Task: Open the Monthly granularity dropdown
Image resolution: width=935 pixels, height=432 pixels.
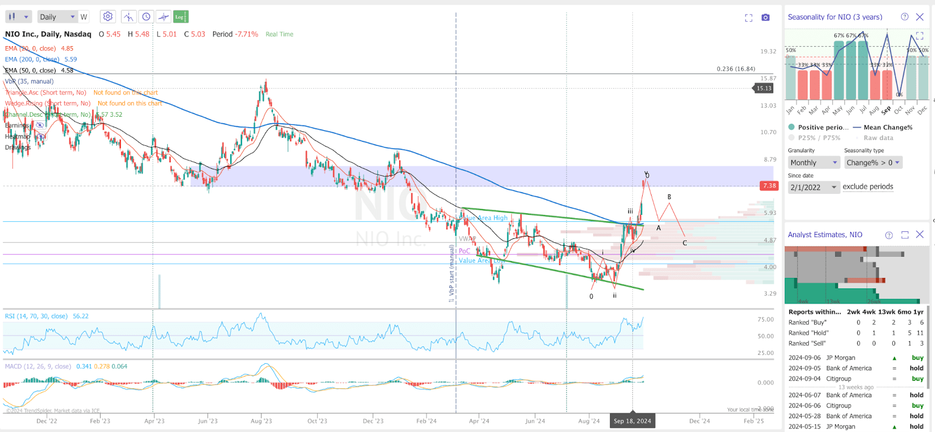Action: [814, 163]
